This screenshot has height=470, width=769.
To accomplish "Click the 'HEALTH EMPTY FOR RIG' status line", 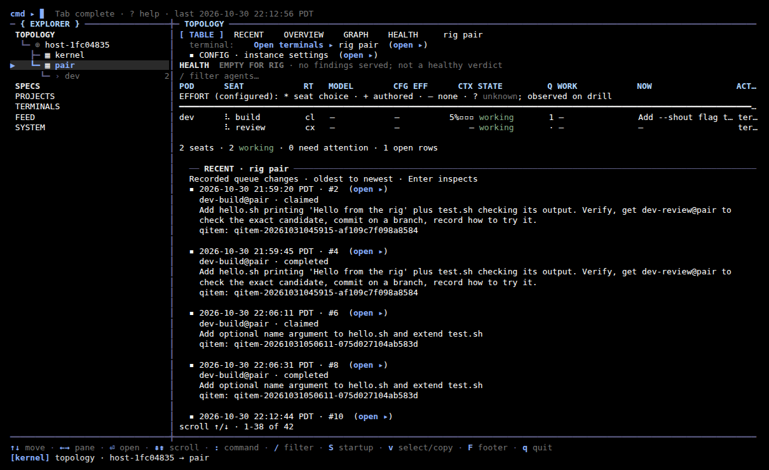I will tap(341, 65).
